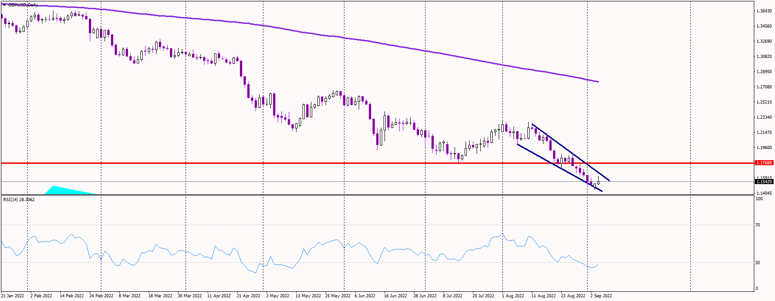Click the 11 Apr 2022 date label
Image resolution: width=775 pixels, height=301 pixels.
coord(219,296)
